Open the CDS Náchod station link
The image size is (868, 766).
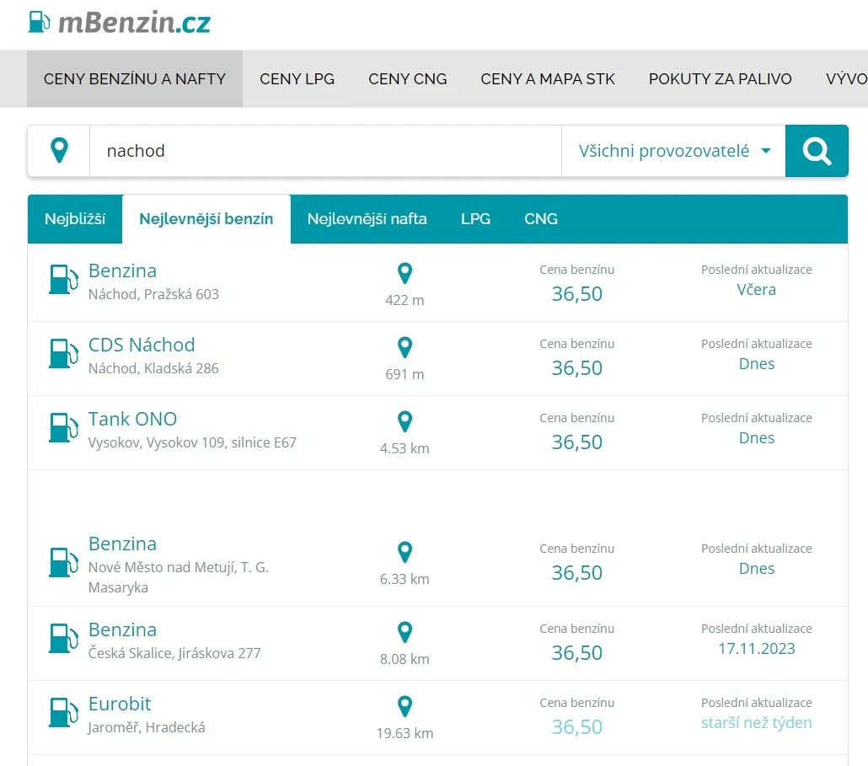coord(142,345)
